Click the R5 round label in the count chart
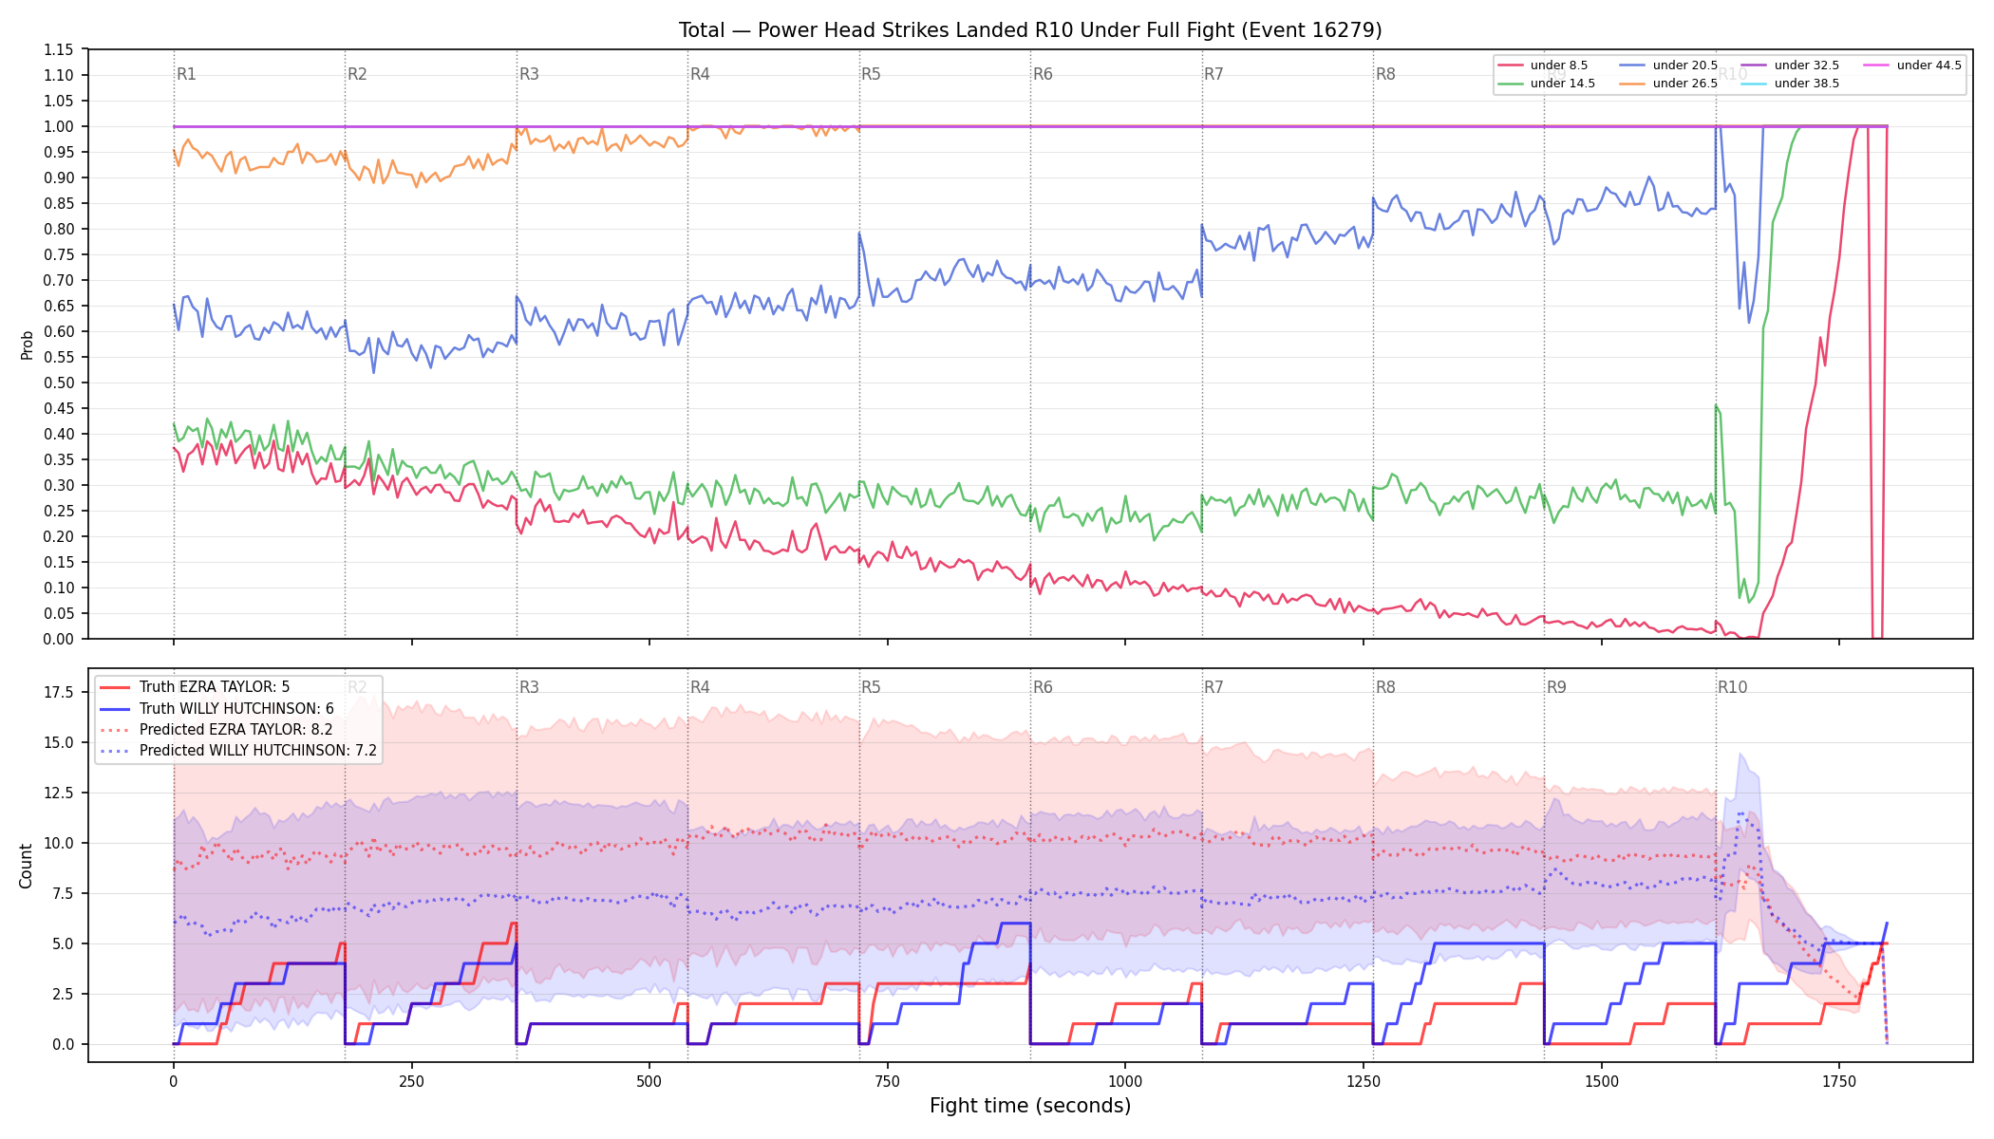The width and height of the screenshot is (1994, 1139). tap(871, 687)
